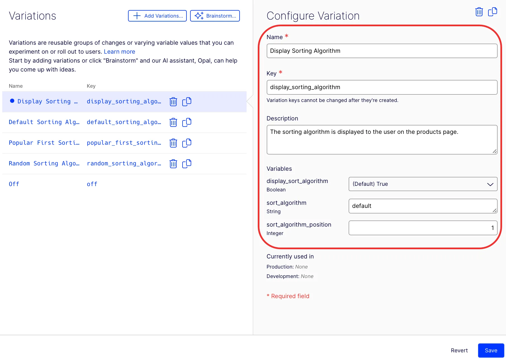
Task: Open Brainstorm with Opal assistant
Action: point(215,16)
